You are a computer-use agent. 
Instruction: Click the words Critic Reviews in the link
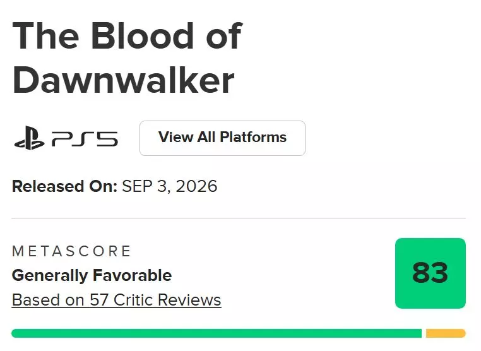click(x=167, y=300)
